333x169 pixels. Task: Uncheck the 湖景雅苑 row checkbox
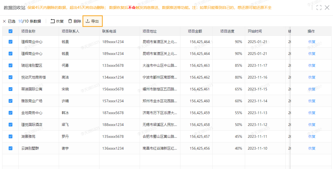[10, 136]
